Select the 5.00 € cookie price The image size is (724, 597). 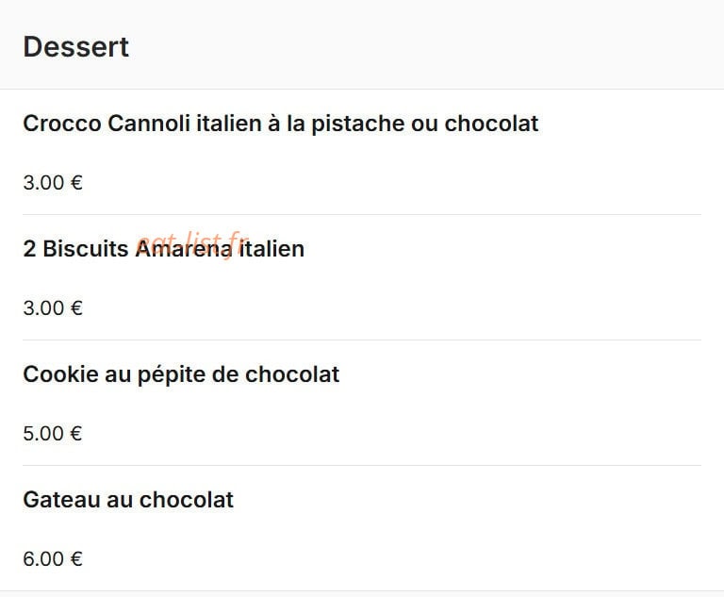tap(53, 434)
